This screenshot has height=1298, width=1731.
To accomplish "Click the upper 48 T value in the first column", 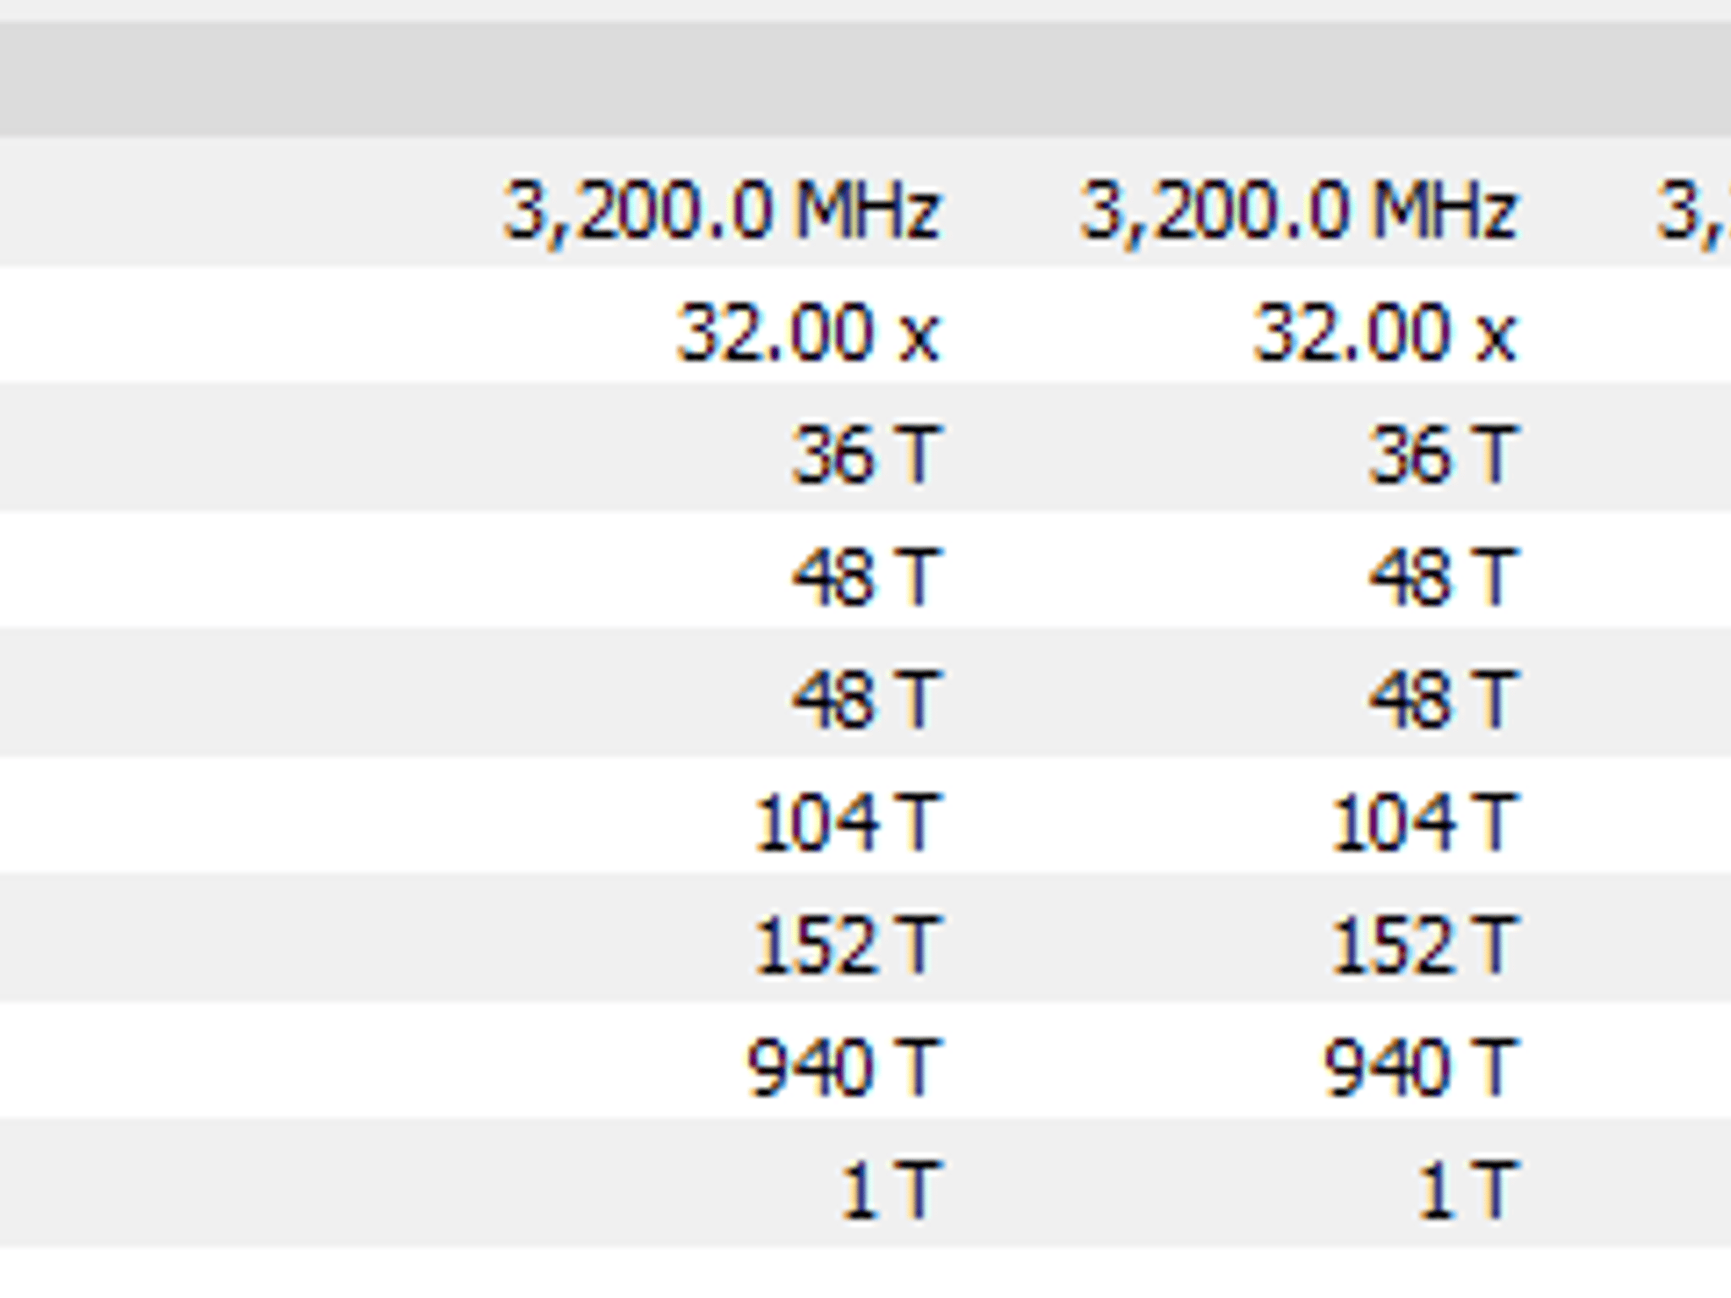I will [x=865, y=578].
